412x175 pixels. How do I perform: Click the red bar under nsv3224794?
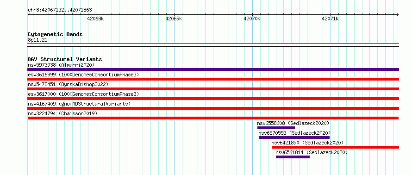213,118
